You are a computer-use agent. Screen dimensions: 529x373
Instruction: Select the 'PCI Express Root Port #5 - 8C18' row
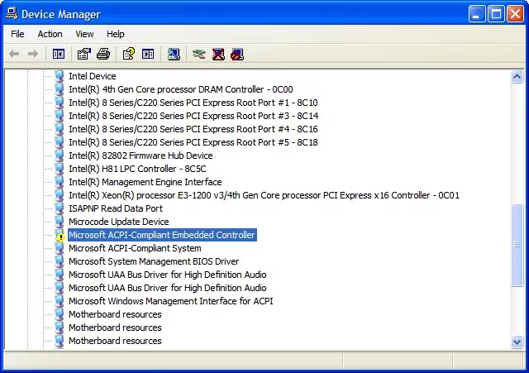tap(193, 142)
